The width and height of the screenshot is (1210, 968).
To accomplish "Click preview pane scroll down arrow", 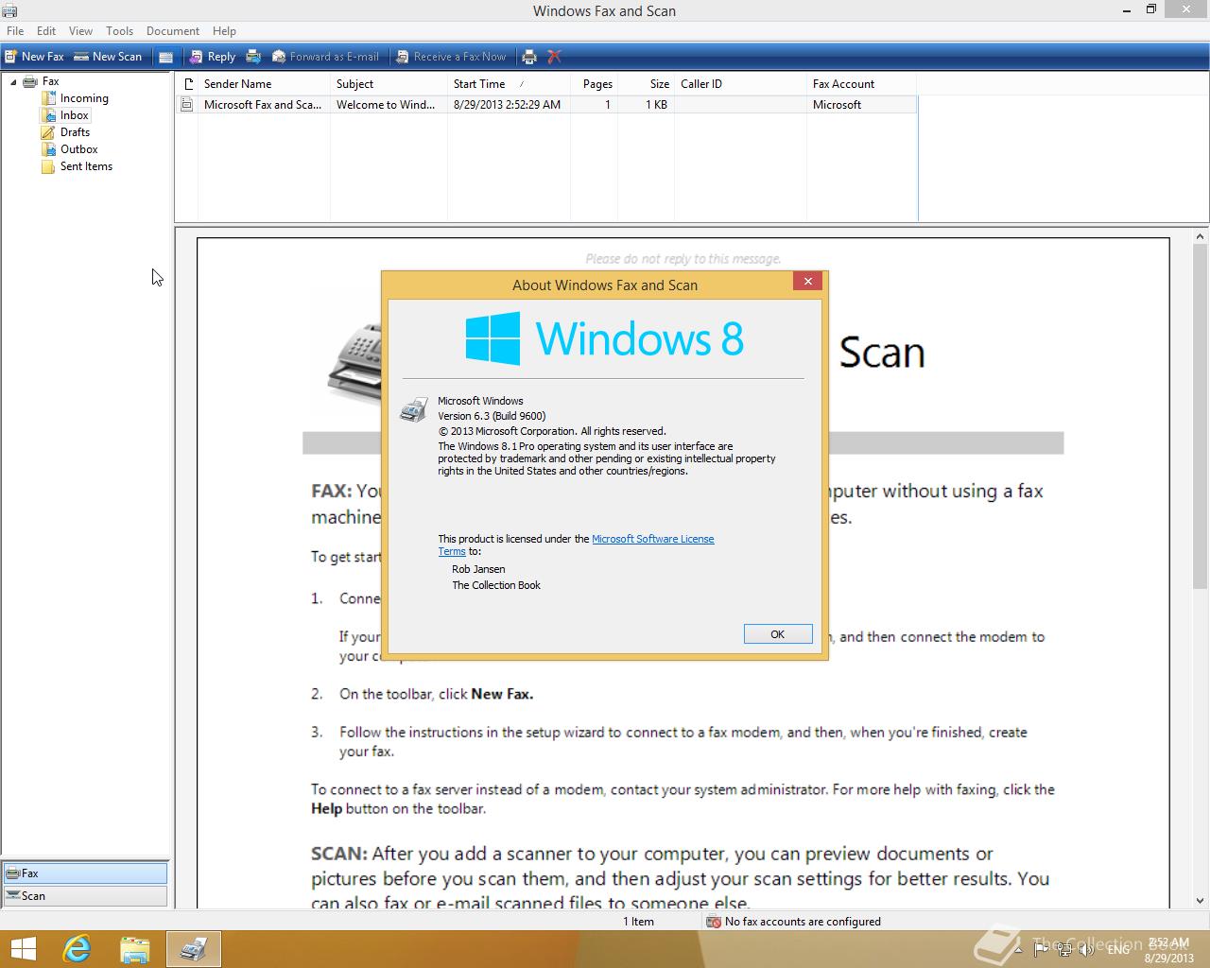I will tap(1201, 901).
